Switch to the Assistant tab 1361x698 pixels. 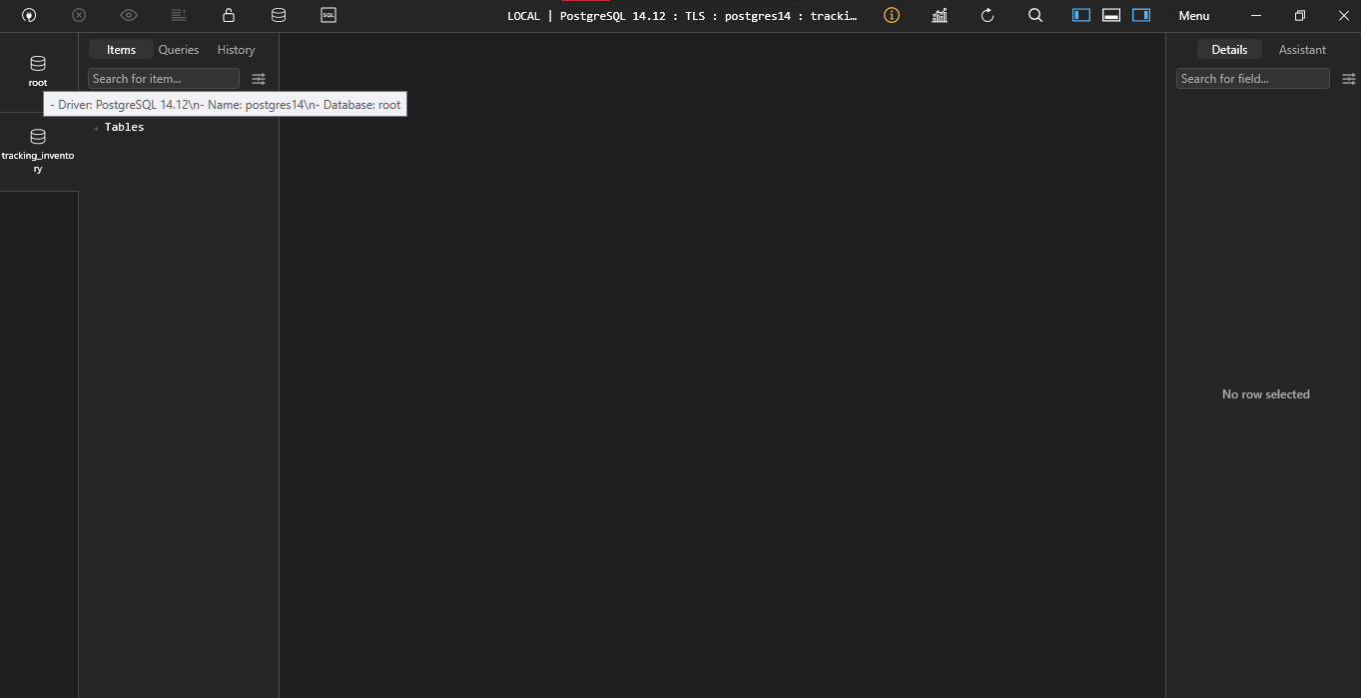click(1302, 50)
